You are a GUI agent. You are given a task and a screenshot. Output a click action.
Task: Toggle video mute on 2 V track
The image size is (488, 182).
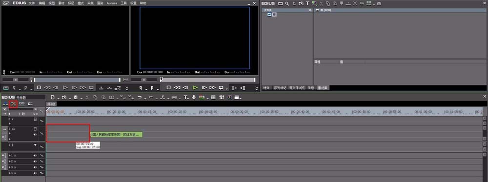click(35, 119)
